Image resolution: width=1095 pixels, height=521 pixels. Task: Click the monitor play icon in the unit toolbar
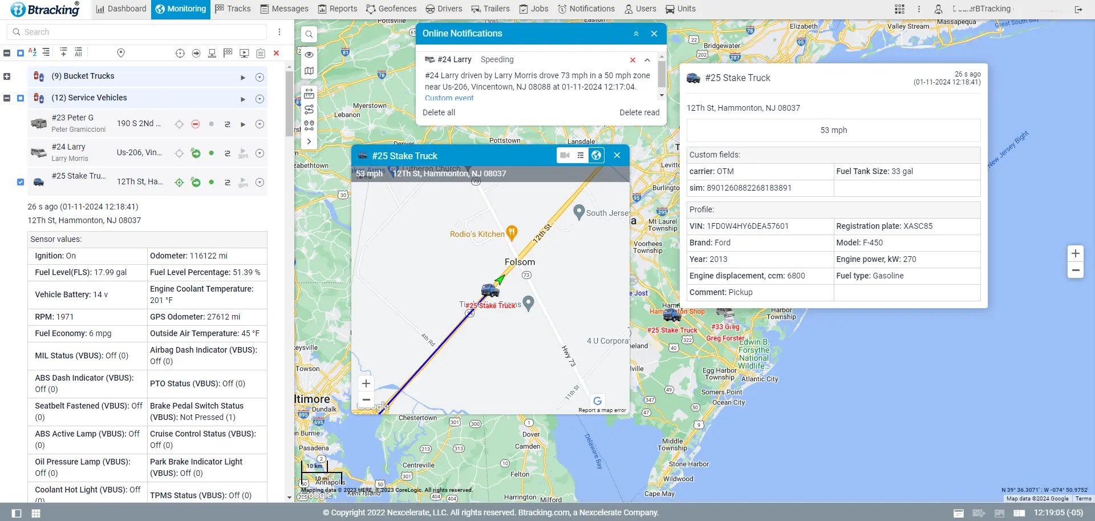click(x=244, y=53)
